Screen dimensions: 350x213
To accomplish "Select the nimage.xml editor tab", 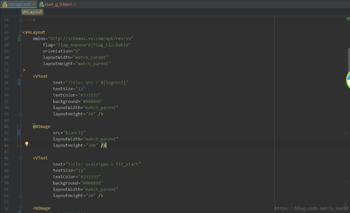I will (x=18, y=5).
